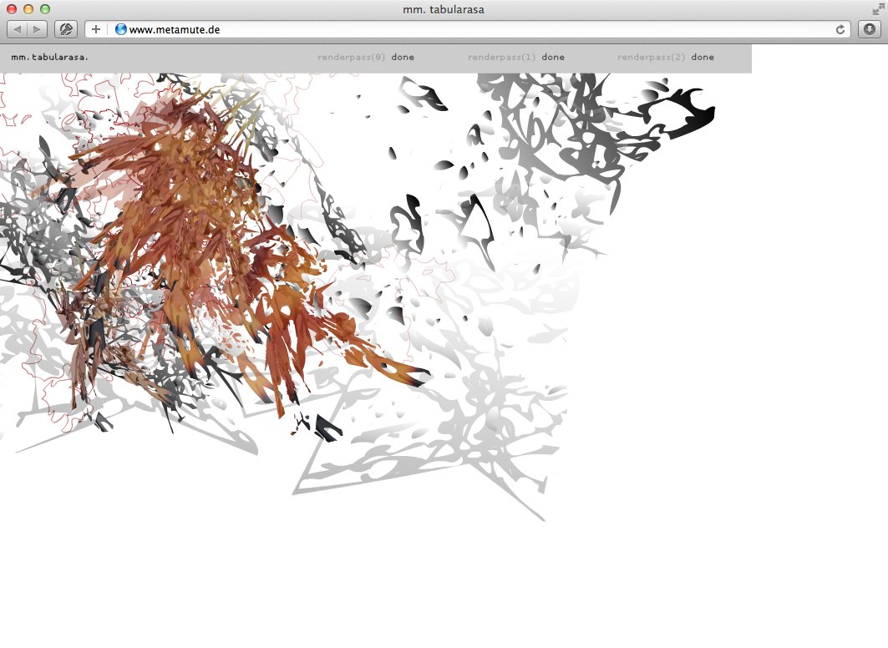Viewport: 888px width, 648px height.
Task: Click the 'done' status after renderpass(0)
Action: pos(403,58)
